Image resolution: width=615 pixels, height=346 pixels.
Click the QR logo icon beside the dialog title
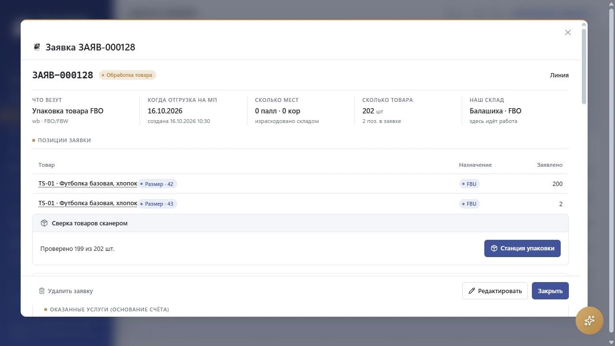click(37, 47)
